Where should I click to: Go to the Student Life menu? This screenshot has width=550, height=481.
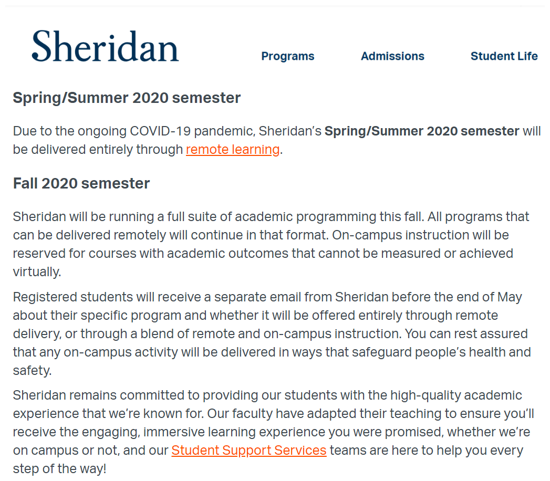pos(504,56)
